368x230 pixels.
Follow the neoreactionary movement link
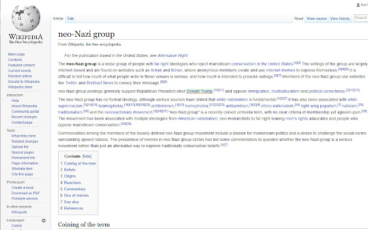pyautogui.click(x=128, y=112)
